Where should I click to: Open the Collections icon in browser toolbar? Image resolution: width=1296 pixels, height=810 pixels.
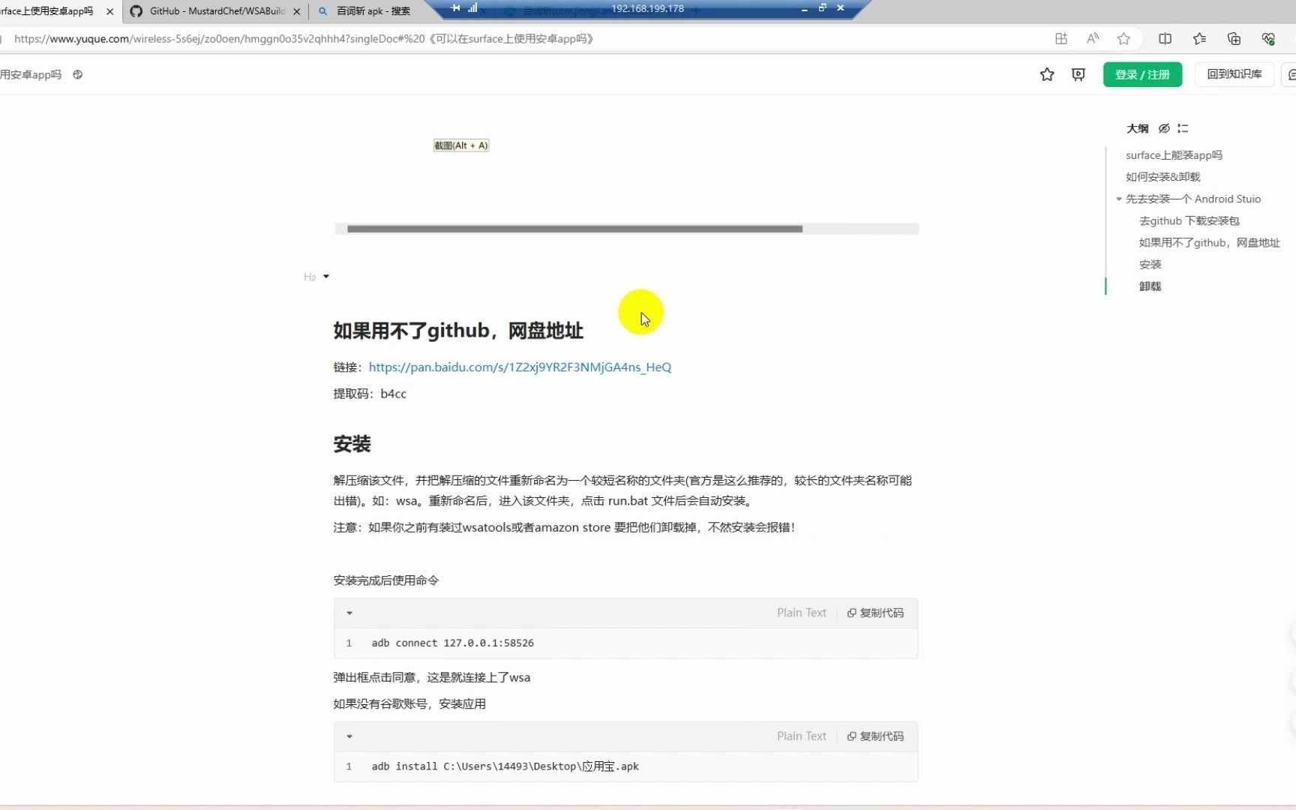[x=1234, y=39]
